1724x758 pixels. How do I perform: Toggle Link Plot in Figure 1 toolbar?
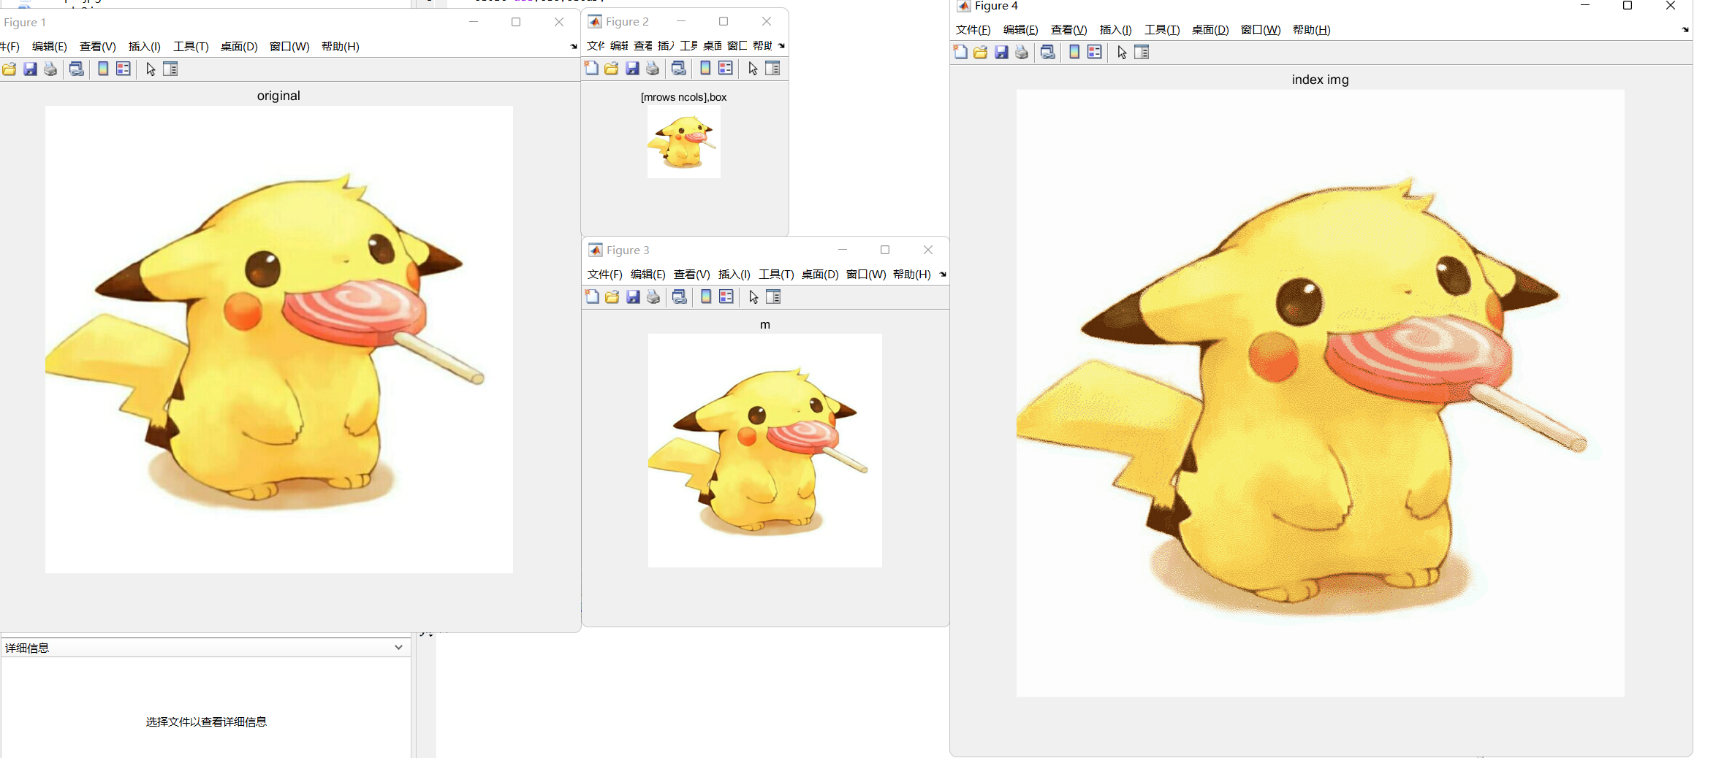click(77, 69)
